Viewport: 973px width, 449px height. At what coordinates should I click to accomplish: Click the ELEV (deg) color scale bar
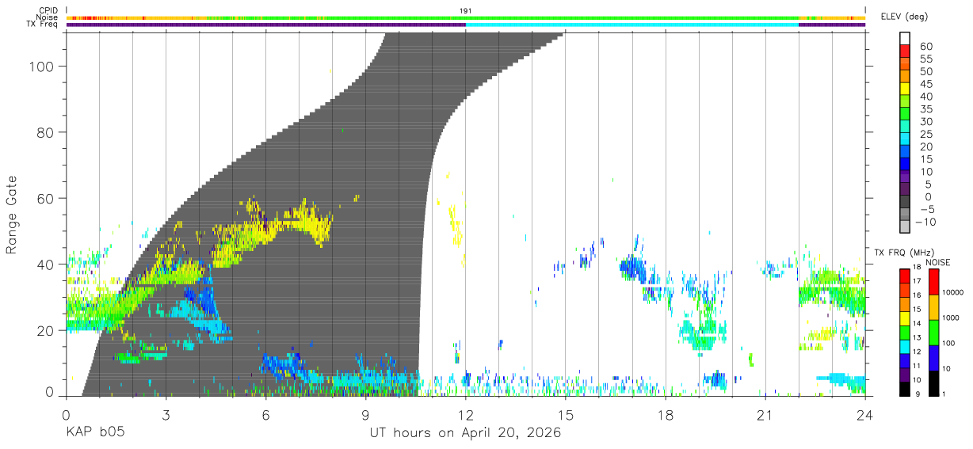(905, 133)
